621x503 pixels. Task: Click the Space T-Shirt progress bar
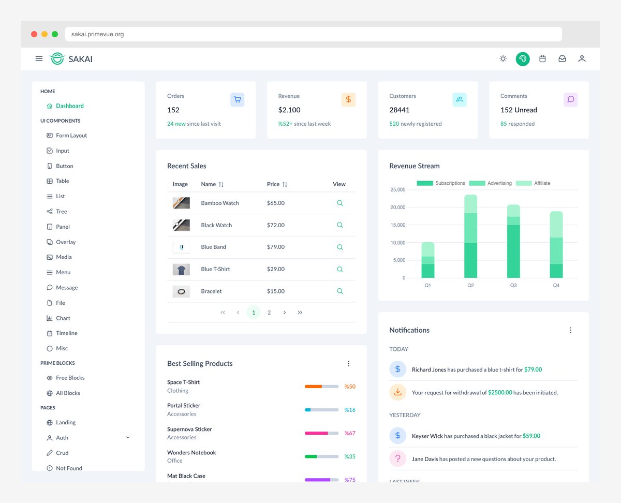pos(321,386)
